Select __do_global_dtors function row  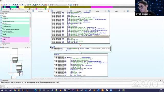point(15,25)
